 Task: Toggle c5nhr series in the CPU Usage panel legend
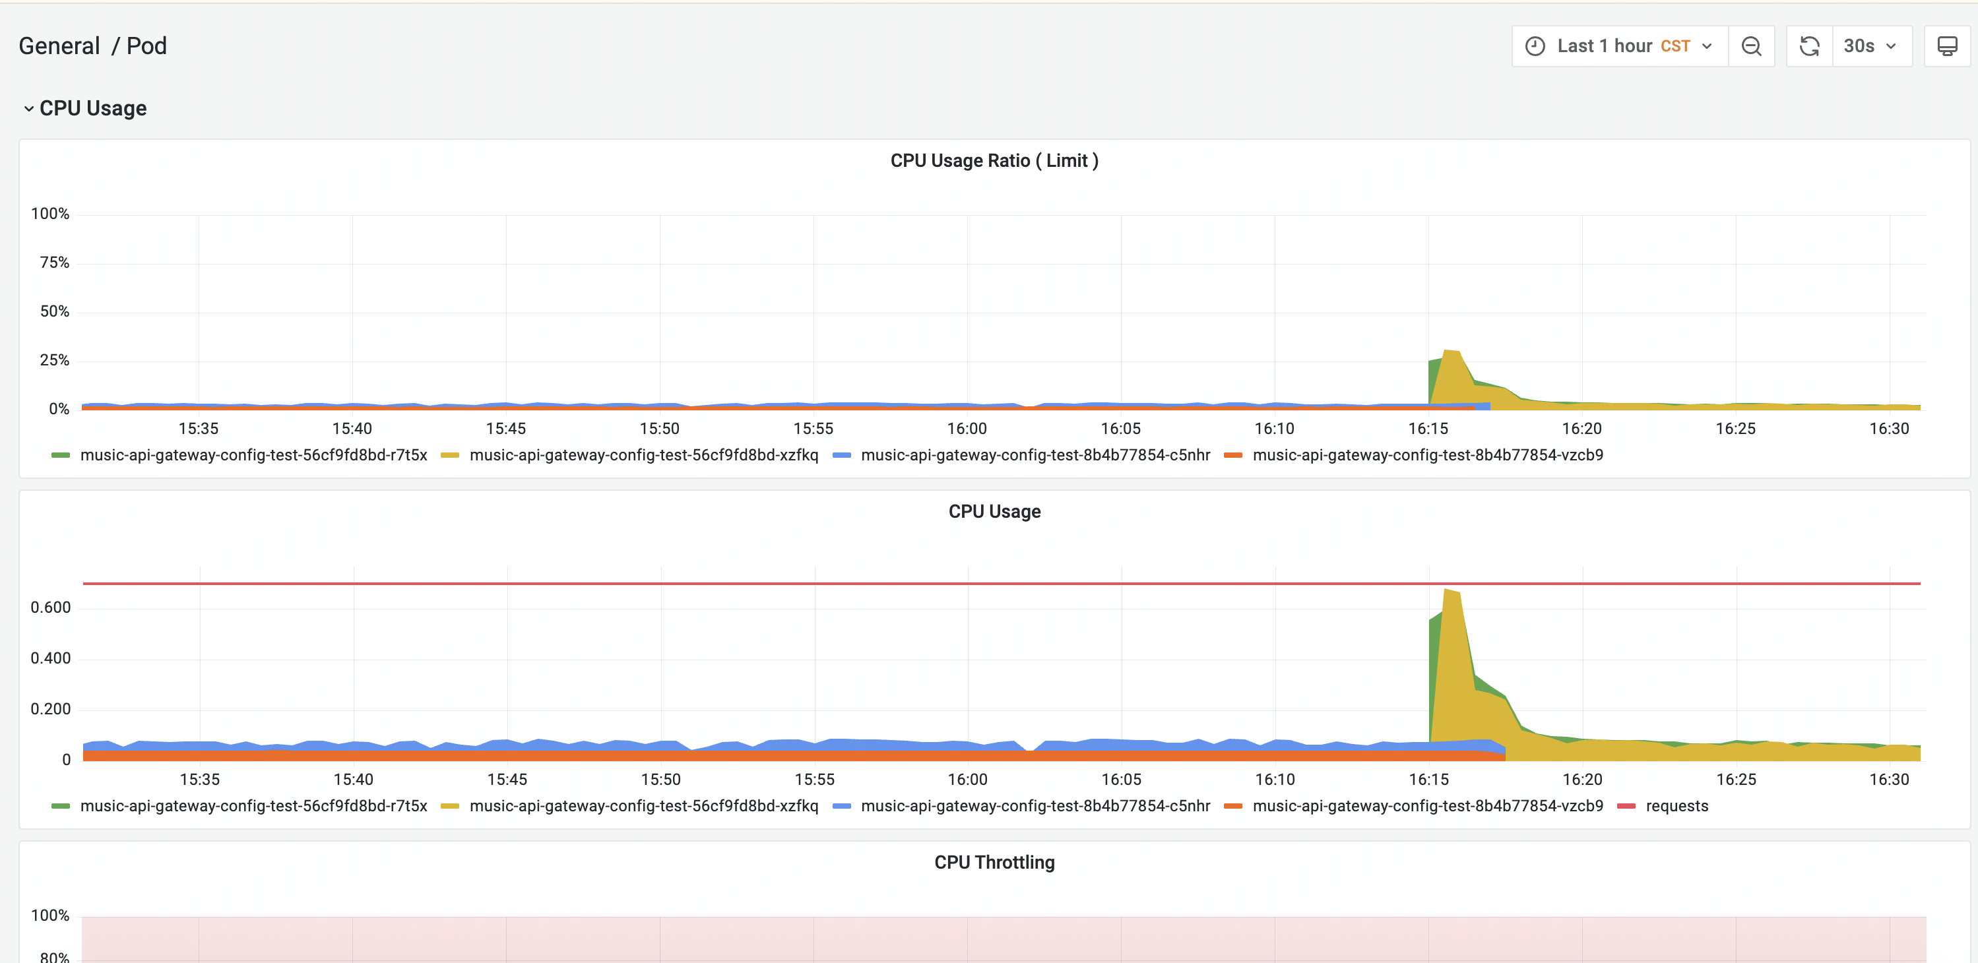click(1035, 806)
